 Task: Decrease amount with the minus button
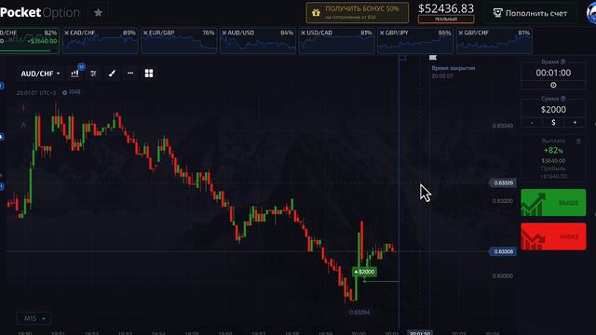[x=532, y=123]
